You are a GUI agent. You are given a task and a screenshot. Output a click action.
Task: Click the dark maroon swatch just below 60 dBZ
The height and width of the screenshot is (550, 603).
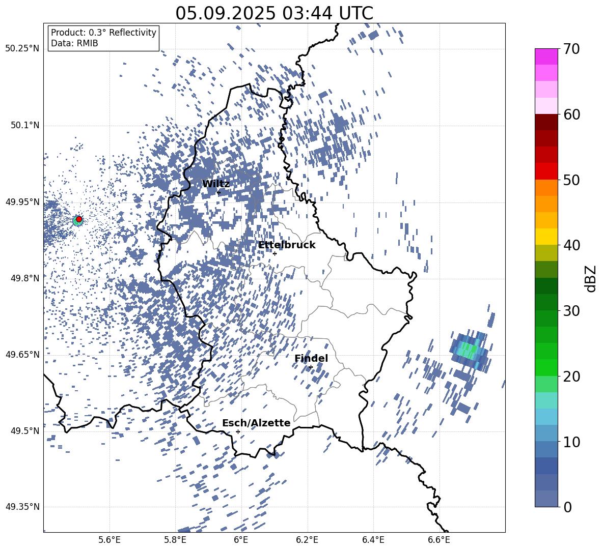click(x=546, y=122)
